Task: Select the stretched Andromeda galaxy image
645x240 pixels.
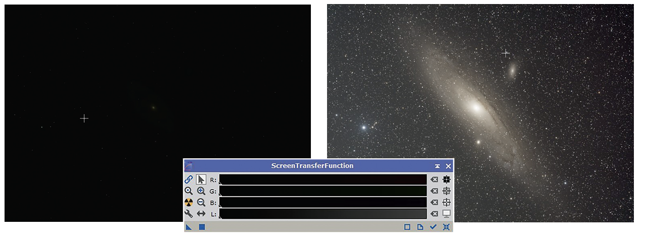Action: (480, 113)
